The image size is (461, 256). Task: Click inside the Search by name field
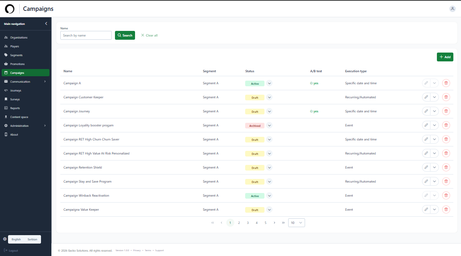[86, 35]
